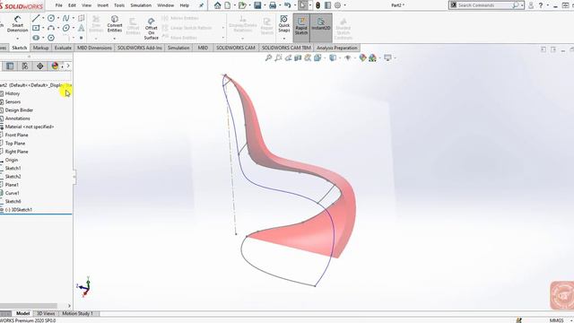Pin the menu bar

(201, 5)
